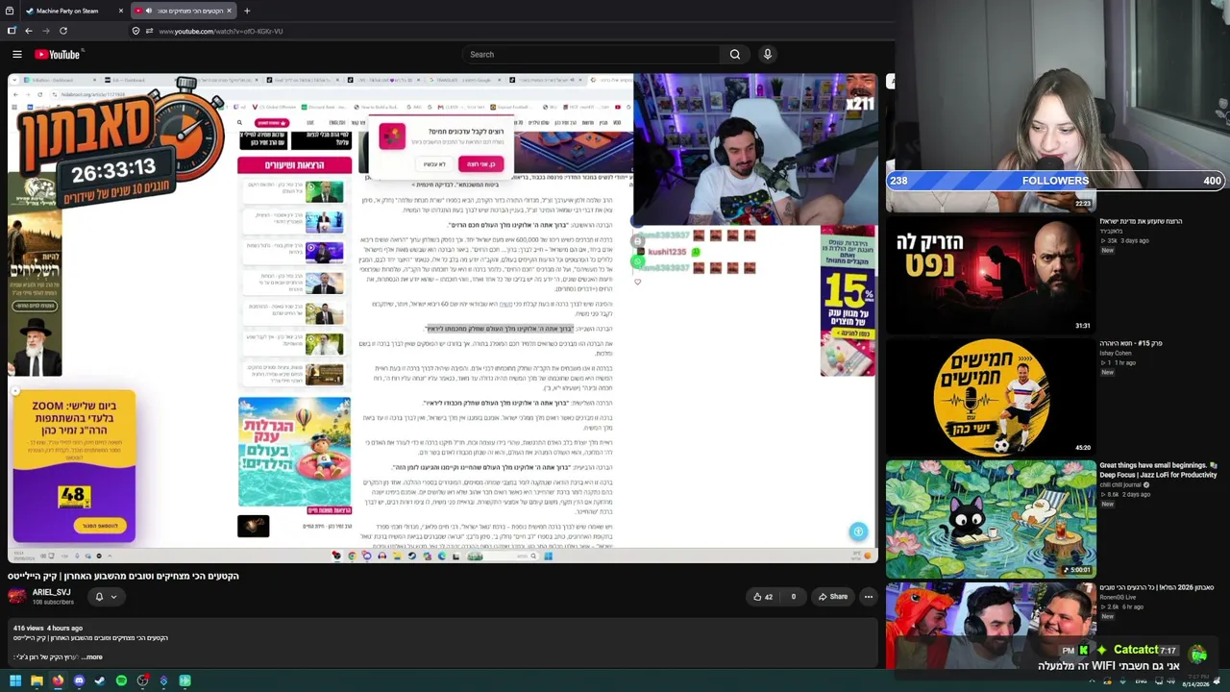Start voice search with the microphone icon

click(768, 55)
